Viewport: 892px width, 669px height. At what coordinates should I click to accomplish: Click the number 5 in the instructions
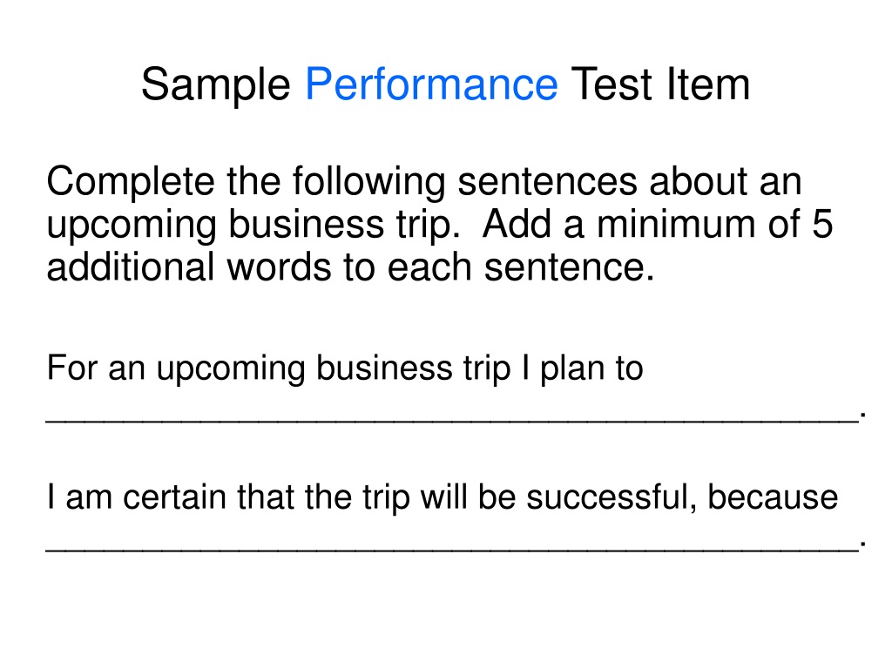[822, 224]
